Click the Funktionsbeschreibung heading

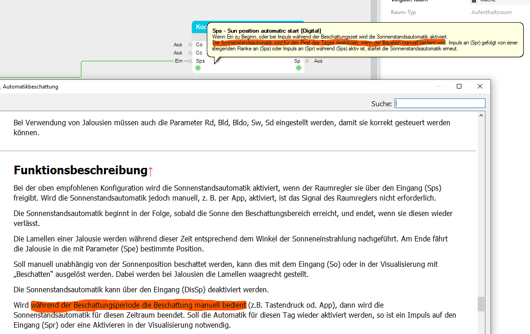tap(80, 171)
